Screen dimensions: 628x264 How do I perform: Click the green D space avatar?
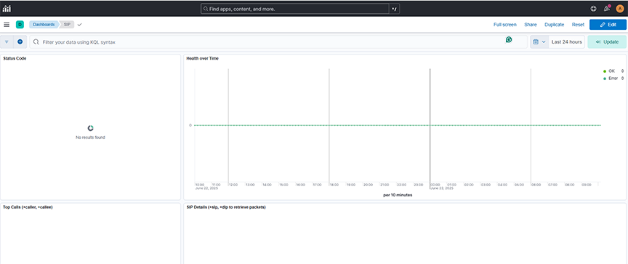(20, 25)
